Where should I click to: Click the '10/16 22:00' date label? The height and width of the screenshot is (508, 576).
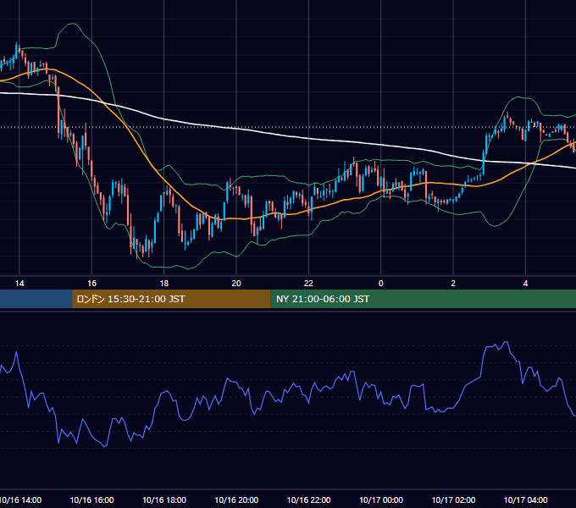308,500
